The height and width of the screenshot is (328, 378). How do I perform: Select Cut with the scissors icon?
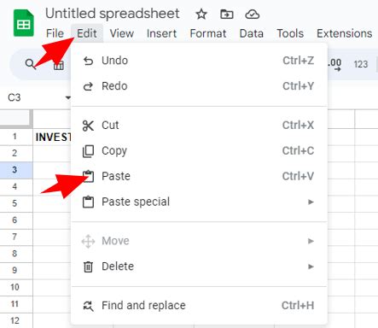tap(199, 126)
